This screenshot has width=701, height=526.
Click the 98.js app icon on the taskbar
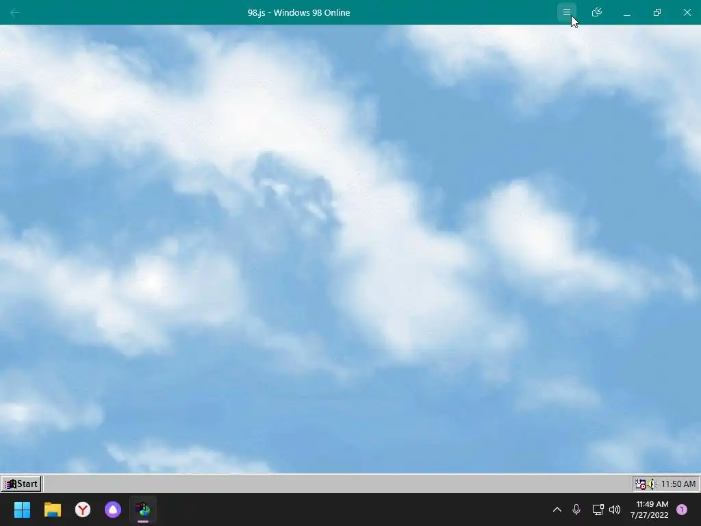[143, 510]
